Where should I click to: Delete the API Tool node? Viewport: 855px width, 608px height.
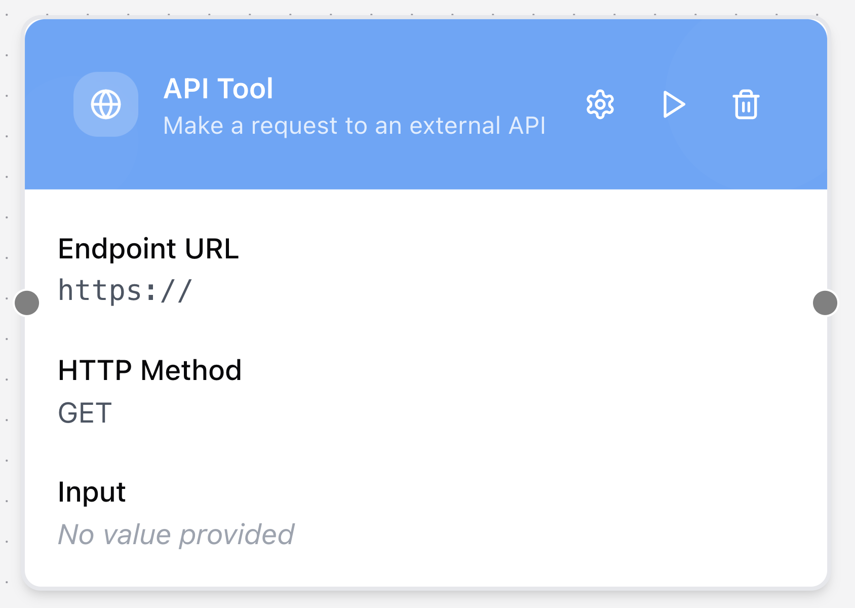click(746, 104)
